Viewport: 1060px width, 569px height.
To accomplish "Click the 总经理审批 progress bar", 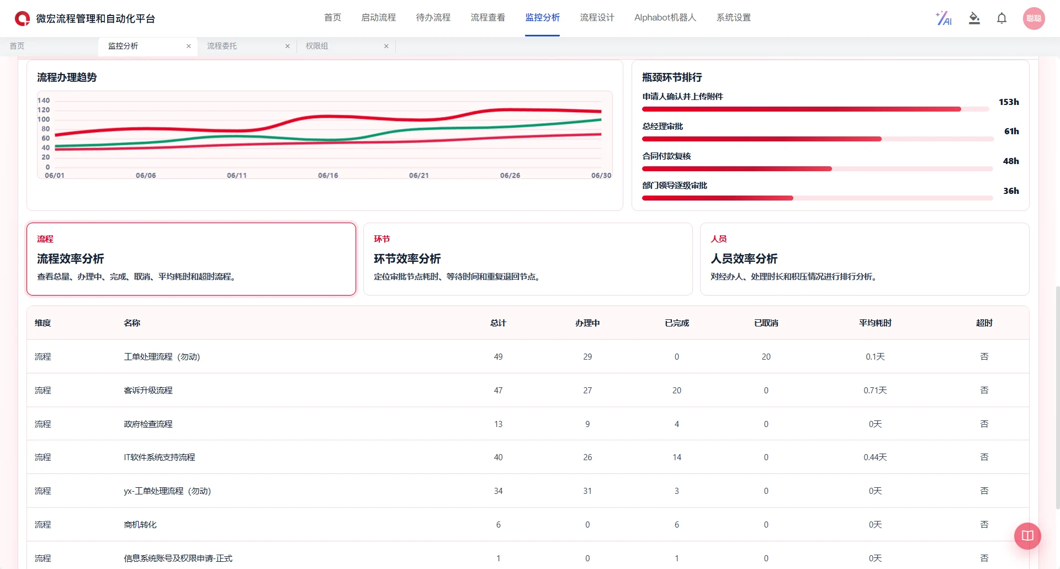I will pyautogui.click(x=818, y=139).
